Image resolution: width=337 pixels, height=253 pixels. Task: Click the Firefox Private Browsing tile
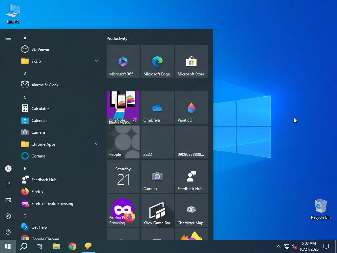tap(123, 211)
